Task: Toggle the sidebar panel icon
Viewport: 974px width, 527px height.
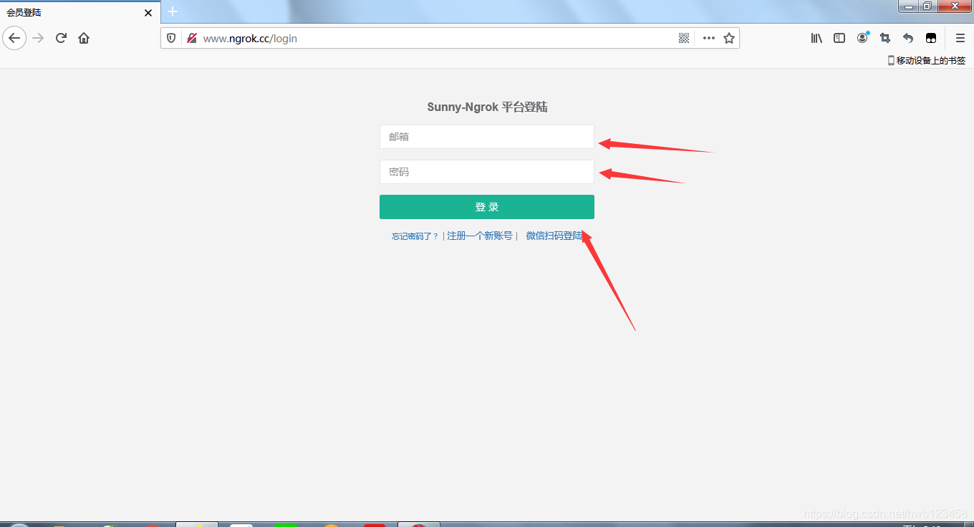Action: click(x=839, y=38)
